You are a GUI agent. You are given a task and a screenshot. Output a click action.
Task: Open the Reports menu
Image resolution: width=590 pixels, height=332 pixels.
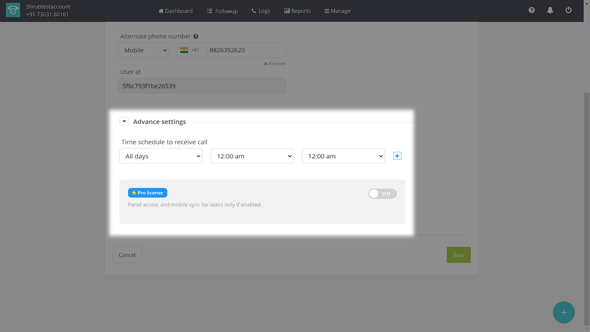pos(297,11)
